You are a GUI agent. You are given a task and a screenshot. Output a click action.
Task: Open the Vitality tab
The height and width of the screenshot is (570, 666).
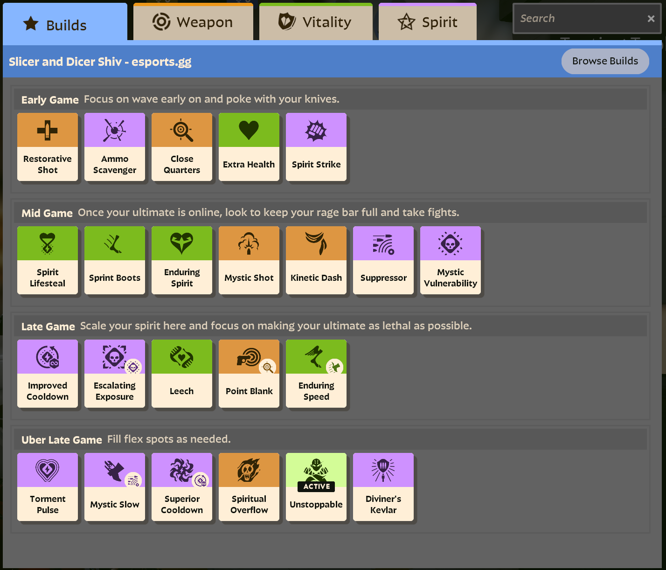(316, 22)
